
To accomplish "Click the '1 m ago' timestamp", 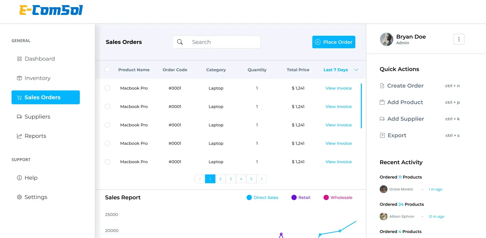I will [x=435, y=189].
